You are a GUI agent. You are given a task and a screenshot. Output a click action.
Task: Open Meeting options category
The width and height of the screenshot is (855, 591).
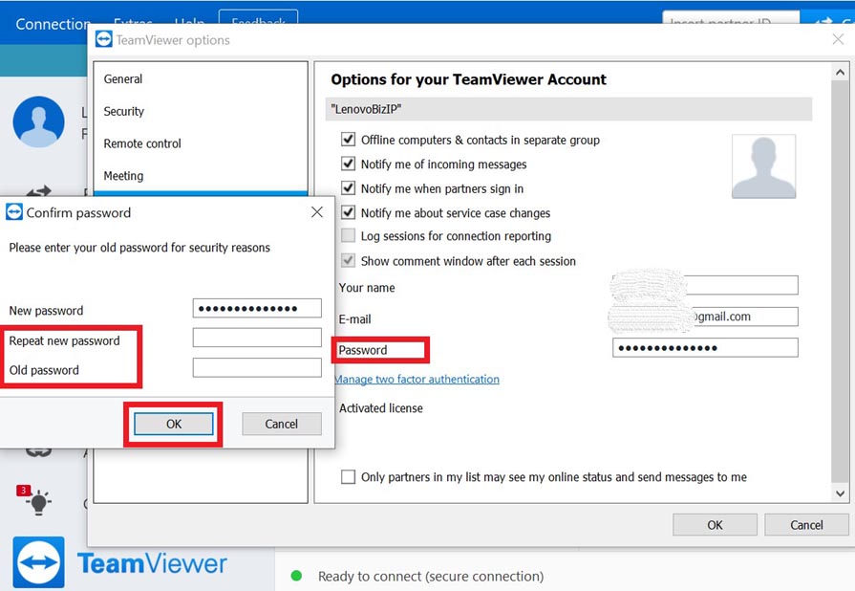point(124,176)
